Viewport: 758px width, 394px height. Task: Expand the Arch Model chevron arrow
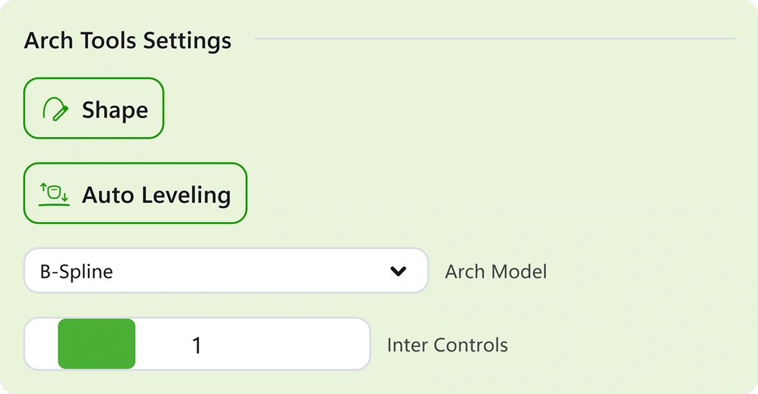pos(398,271)
